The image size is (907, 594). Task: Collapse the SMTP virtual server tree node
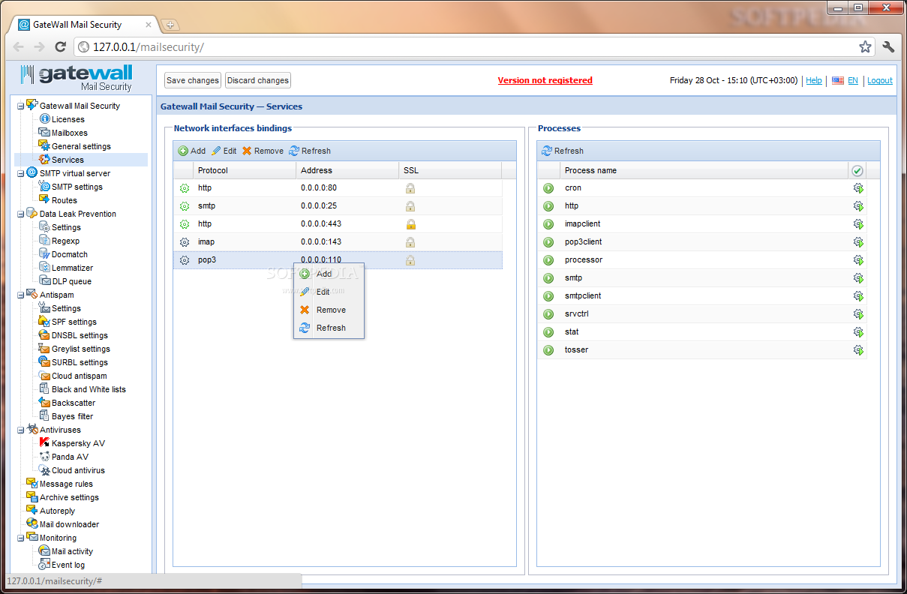click(21, 173)
